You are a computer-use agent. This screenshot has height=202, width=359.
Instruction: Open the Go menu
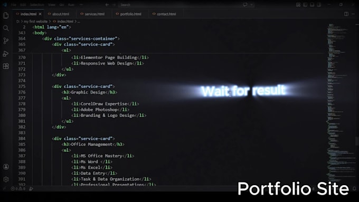pos(62,5)
